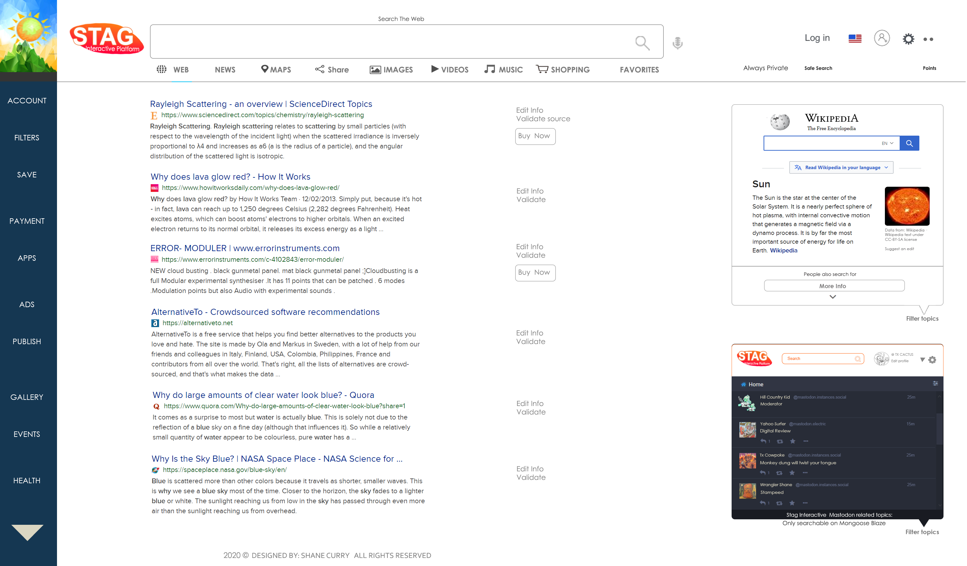The width and height of the screenshot is (967, 566).
Task: Favorite the Yahoo Surfer post with star
Action: (792, 441)
